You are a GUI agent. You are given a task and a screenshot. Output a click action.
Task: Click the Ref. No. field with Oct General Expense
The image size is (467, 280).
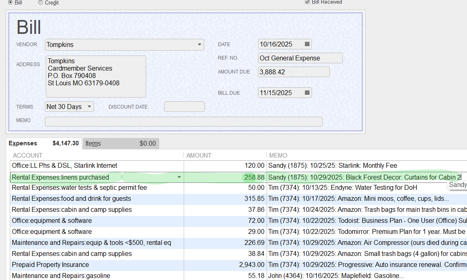[300, 58]
